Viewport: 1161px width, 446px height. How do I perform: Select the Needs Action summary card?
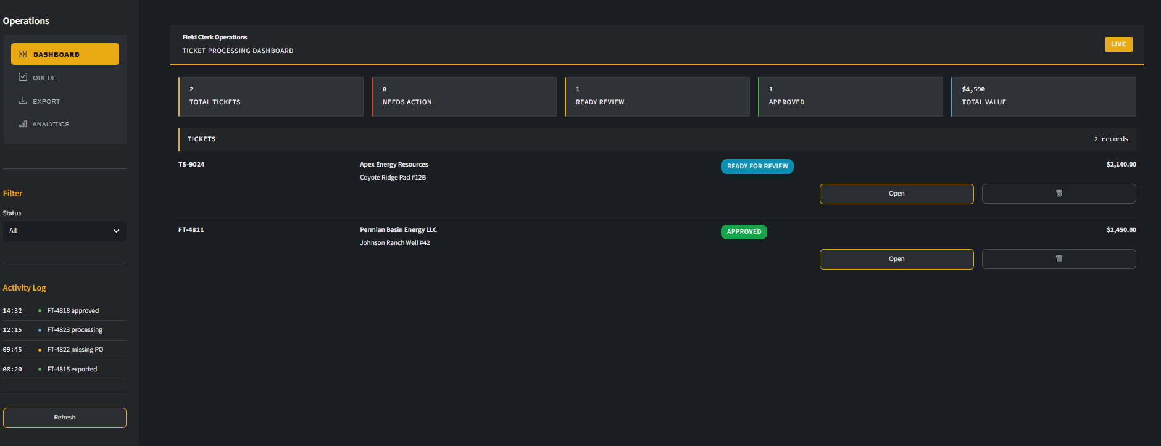464,97
